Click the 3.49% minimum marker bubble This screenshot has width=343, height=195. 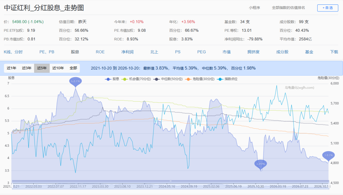click(260, 164)
